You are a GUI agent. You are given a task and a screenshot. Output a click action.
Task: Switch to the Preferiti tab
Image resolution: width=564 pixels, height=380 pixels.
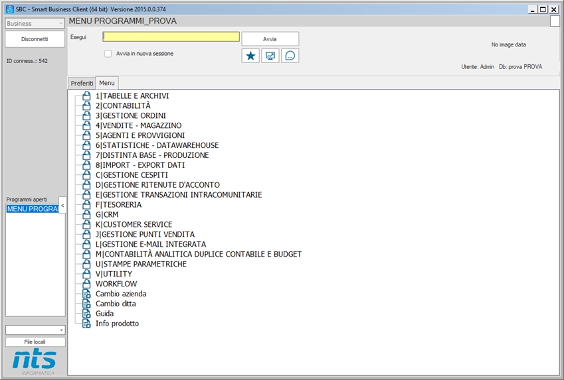point(82,83)
